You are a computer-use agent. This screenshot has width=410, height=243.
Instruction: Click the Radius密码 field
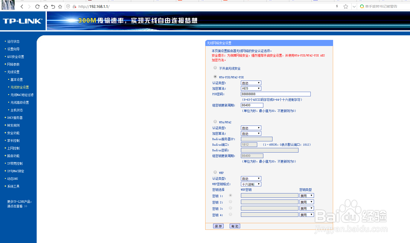tap(270, 150)
